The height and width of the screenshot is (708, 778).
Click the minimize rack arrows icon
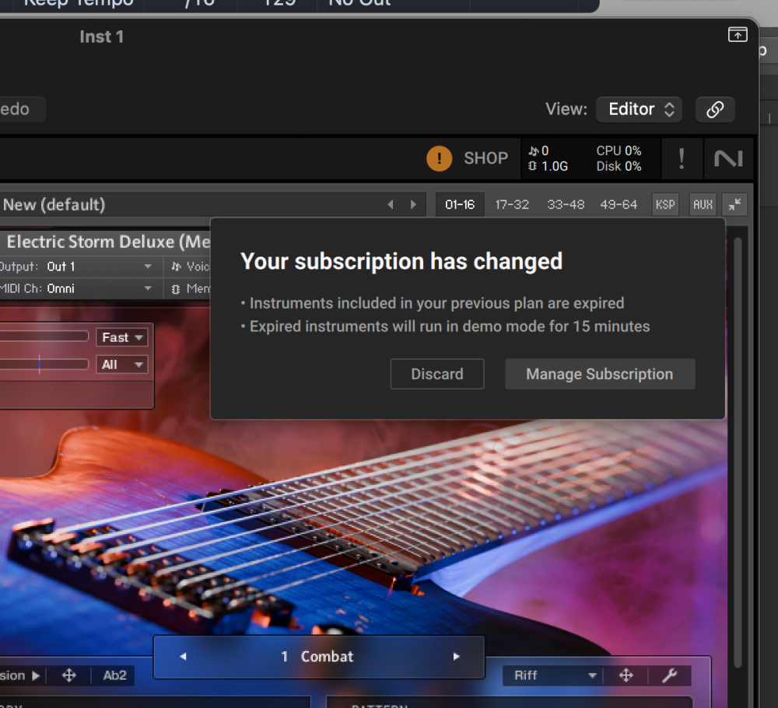pos(735,204)
